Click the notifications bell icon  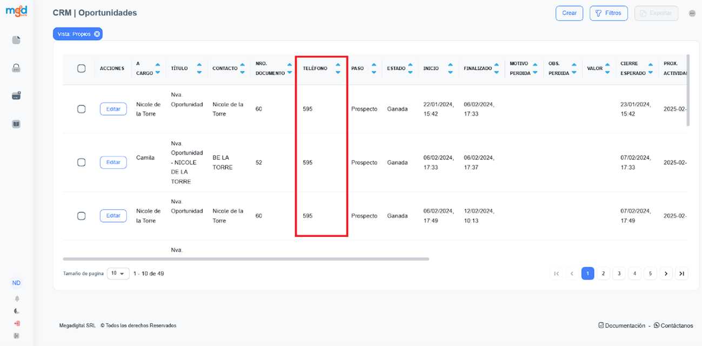pos(17,298)
